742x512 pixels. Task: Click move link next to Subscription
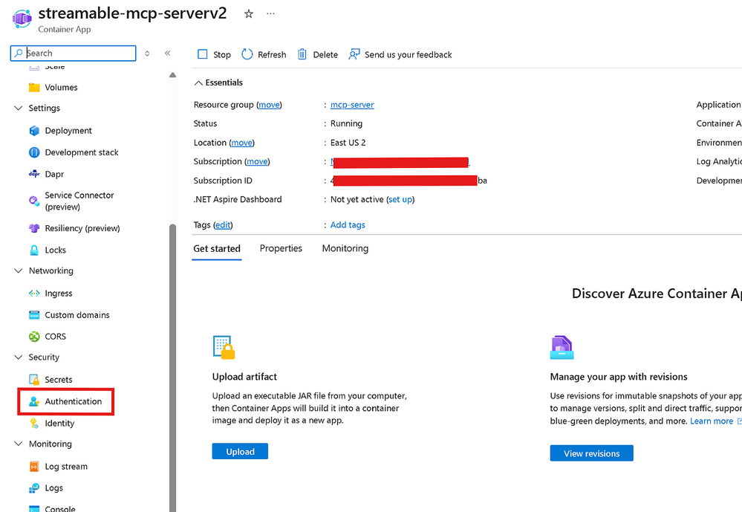click(258, 161)
